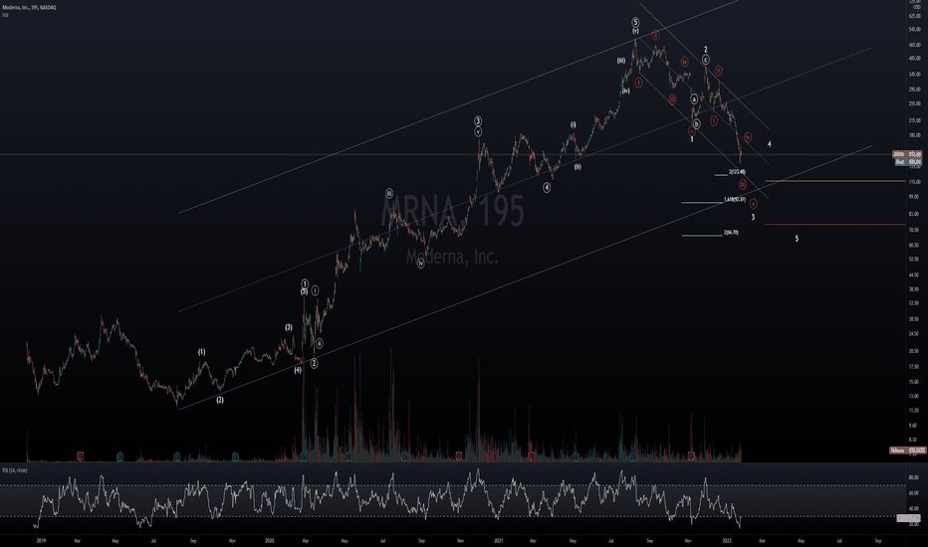The image size is (928, 547).
Task: Click the 545.00 value on the price scale
Action: pos(914,29)
